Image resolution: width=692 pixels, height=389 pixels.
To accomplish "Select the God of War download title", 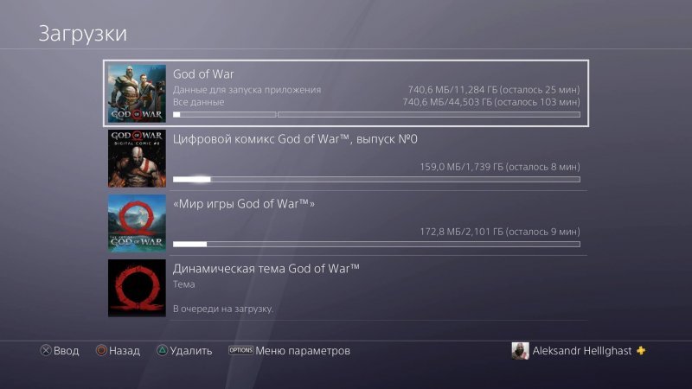I will point(203,74).
